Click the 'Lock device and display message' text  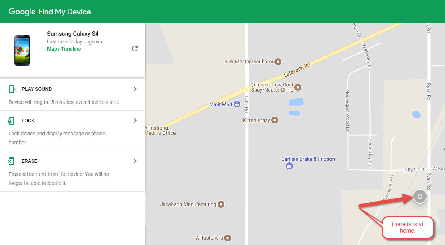[57, 138]
